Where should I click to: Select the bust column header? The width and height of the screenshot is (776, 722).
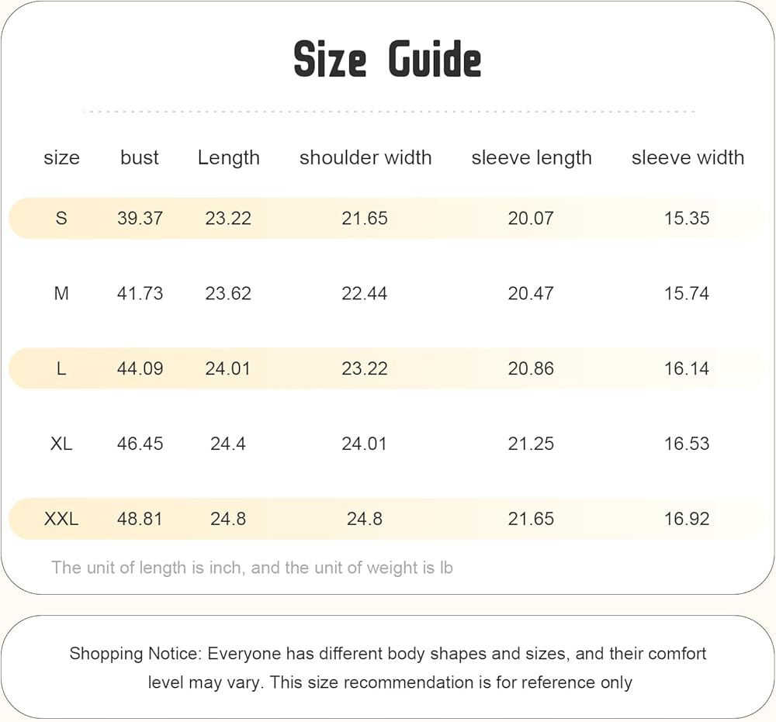click(x=140, y=157)
